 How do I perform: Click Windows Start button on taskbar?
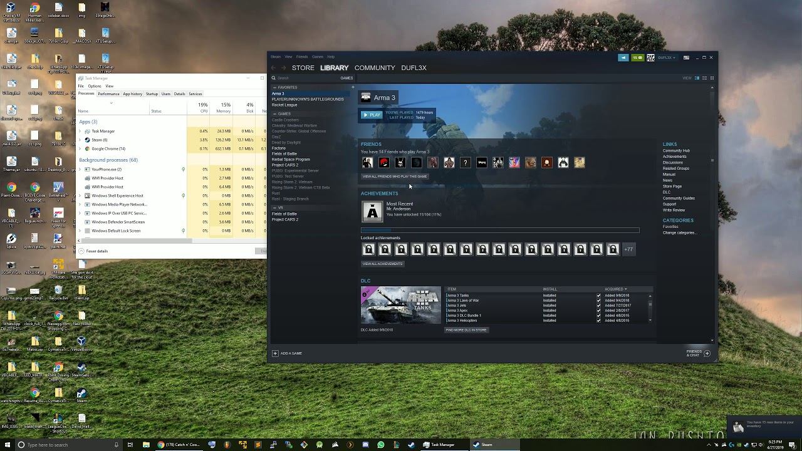[x=7, y=445]
